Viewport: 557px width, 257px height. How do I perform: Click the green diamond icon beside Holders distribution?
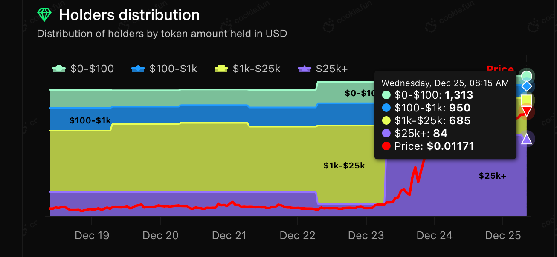pos(44,15)
